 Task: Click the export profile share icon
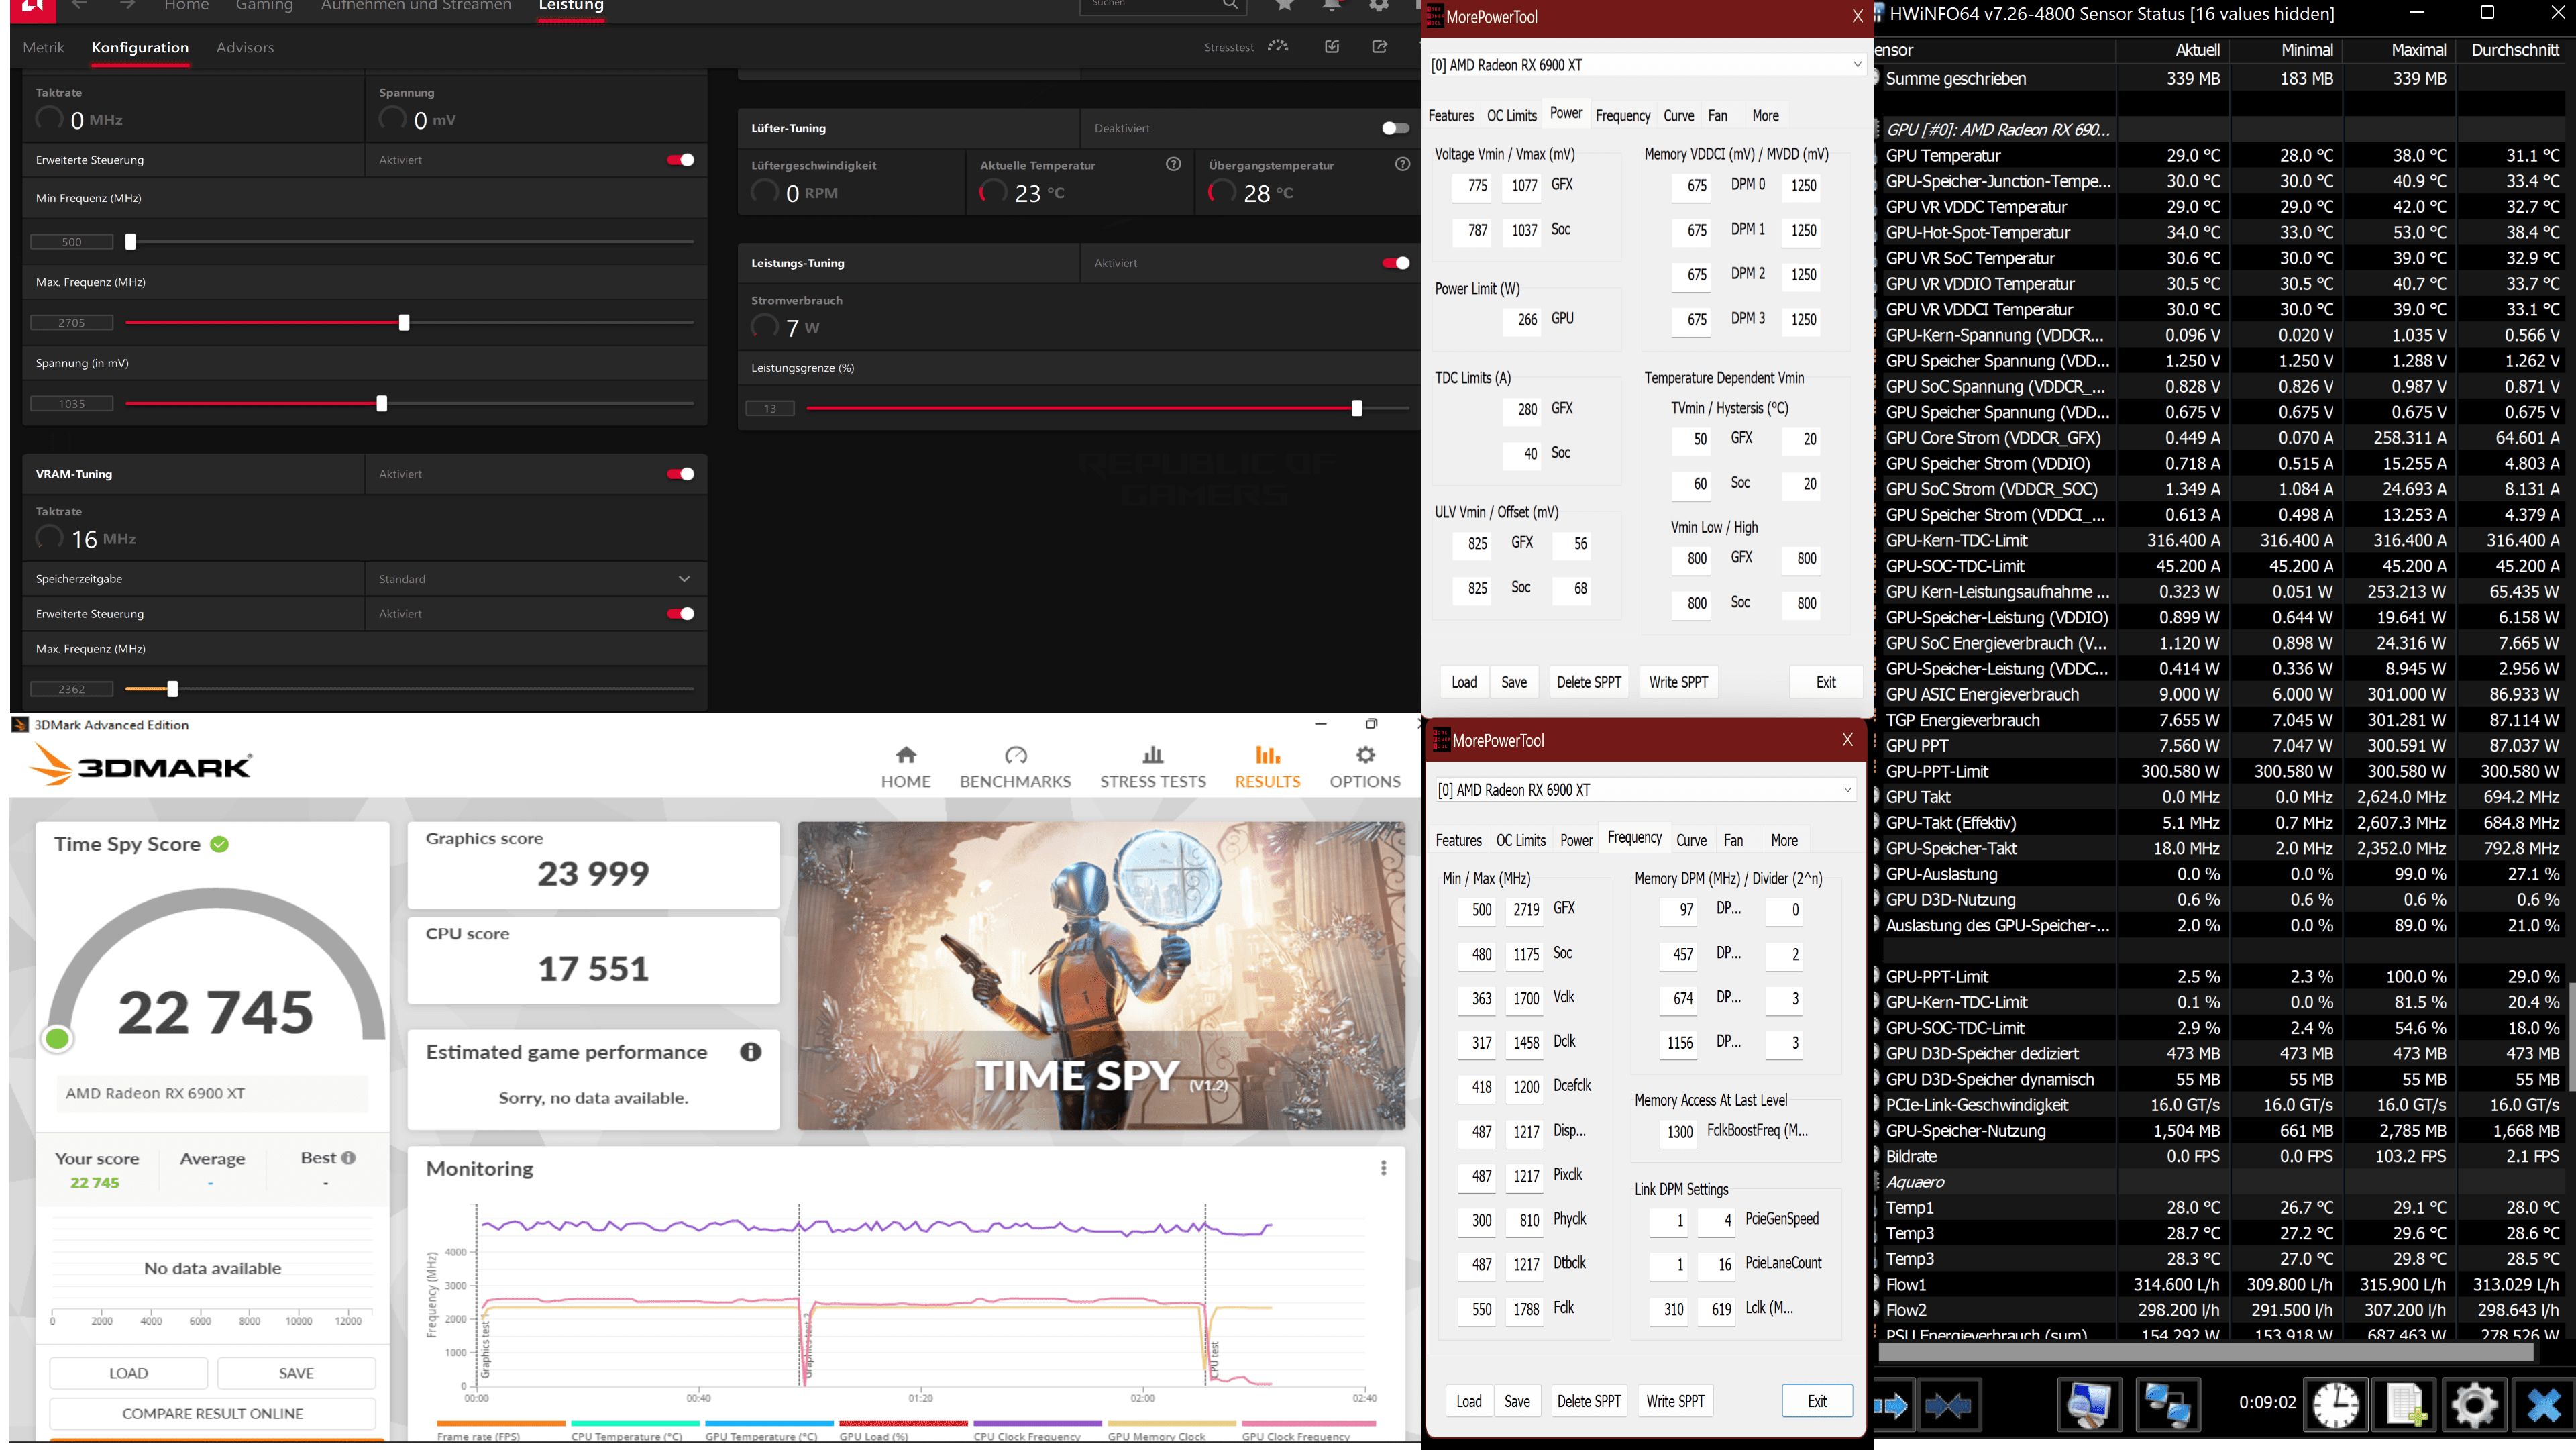click(1380, 46)
